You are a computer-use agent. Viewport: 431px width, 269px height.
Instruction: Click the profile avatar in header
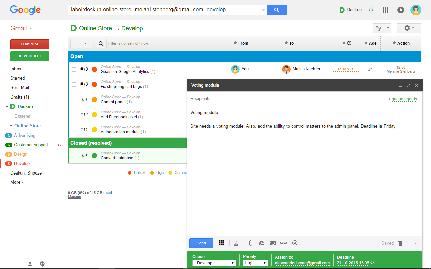[x=416, y=10]
